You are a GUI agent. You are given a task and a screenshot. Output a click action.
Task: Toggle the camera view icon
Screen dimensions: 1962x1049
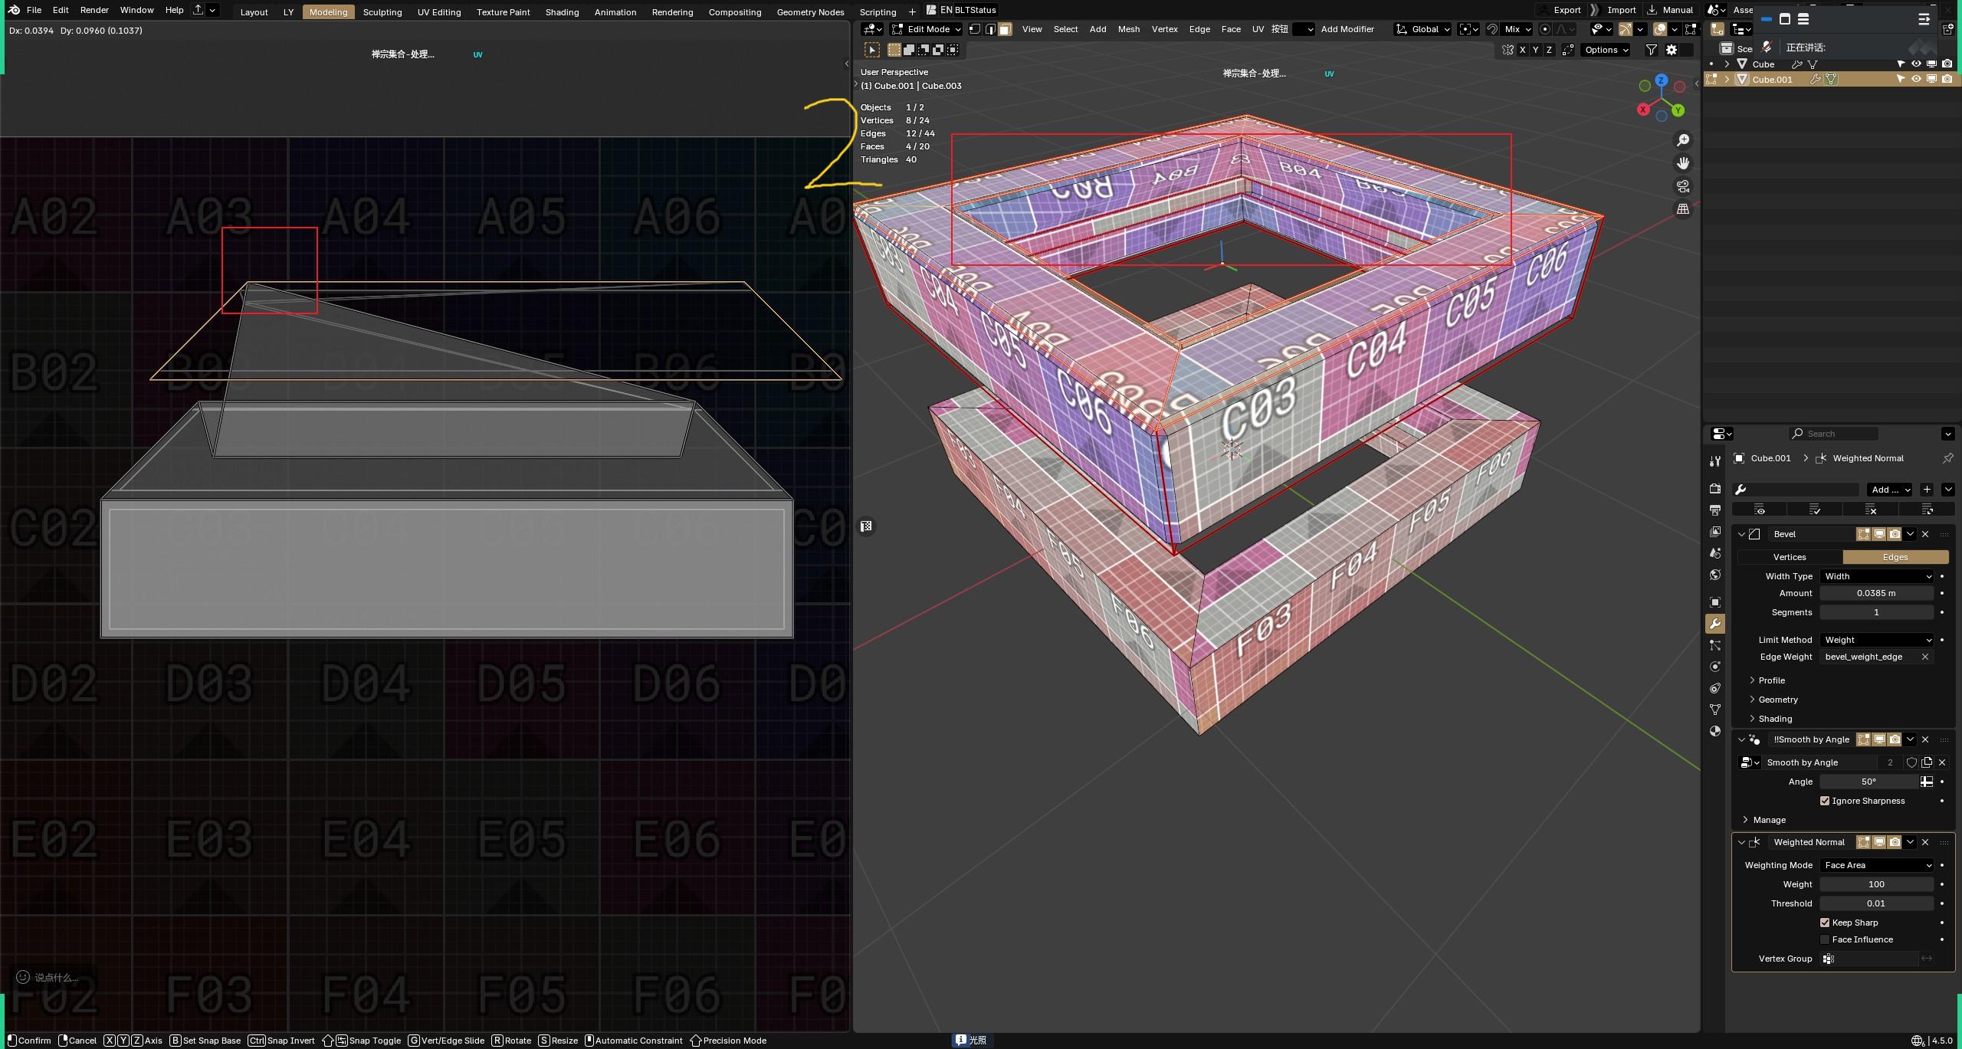point(1683,186)
